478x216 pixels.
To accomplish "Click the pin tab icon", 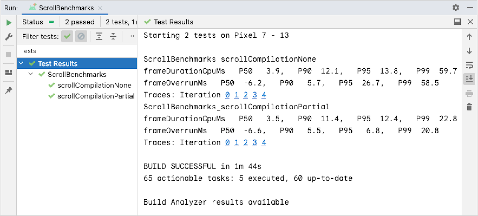I will (9, 90).
